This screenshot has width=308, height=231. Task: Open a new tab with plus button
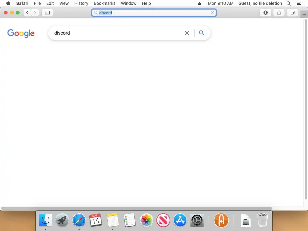tap(304, 14)
